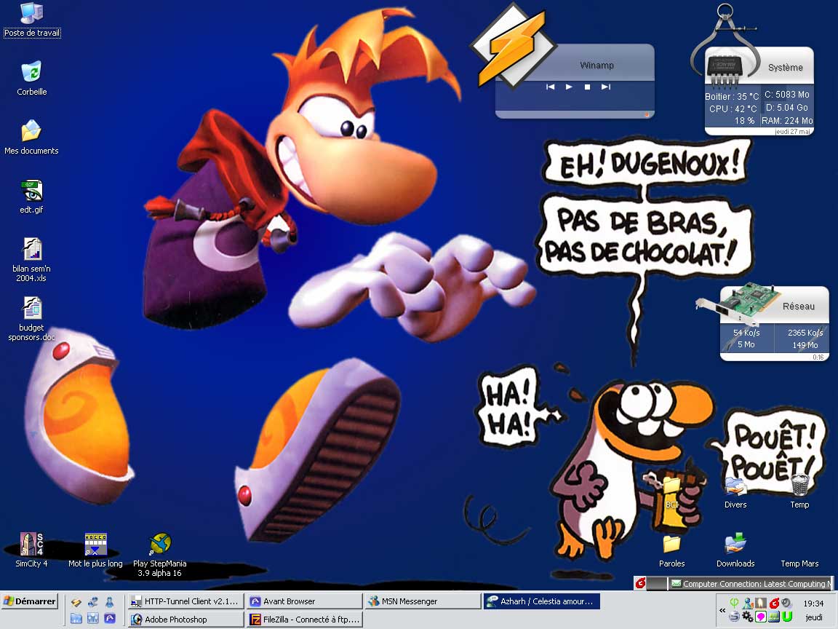Click the 2365 Ko/s network rate
838x629 pixels.
coord(805,333)
